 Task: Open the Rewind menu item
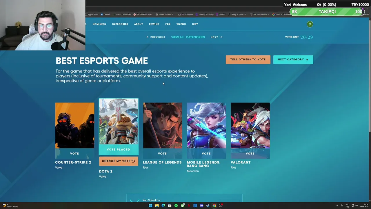[x=154, y=24]
